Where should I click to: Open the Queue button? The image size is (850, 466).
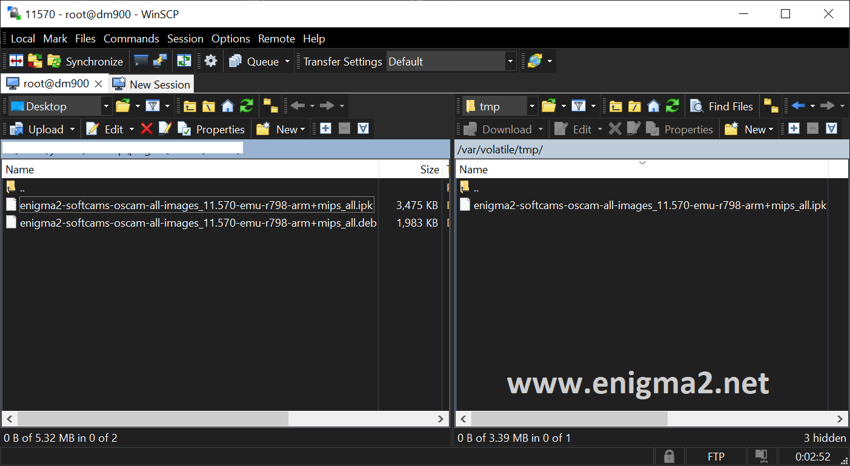click(254, 61)
